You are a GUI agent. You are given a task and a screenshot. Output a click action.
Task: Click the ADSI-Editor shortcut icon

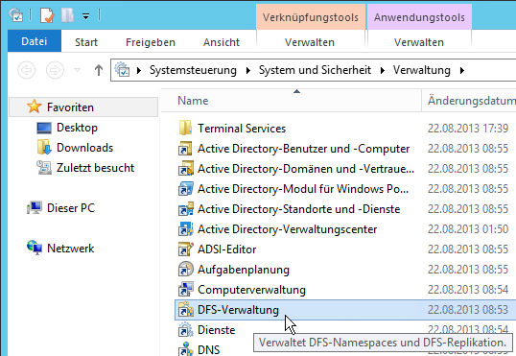[186, 249]
